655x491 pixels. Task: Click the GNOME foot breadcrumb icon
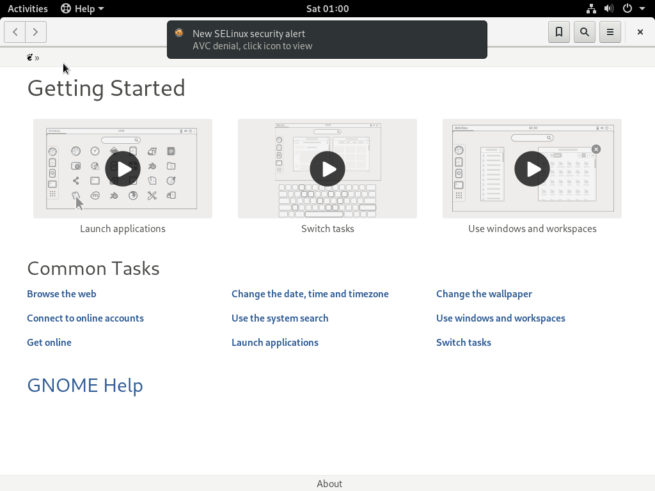[29, 58]
